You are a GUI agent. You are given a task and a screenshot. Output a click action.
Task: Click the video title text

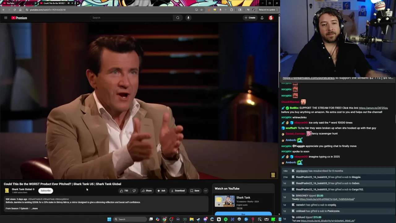coord(62,184)
